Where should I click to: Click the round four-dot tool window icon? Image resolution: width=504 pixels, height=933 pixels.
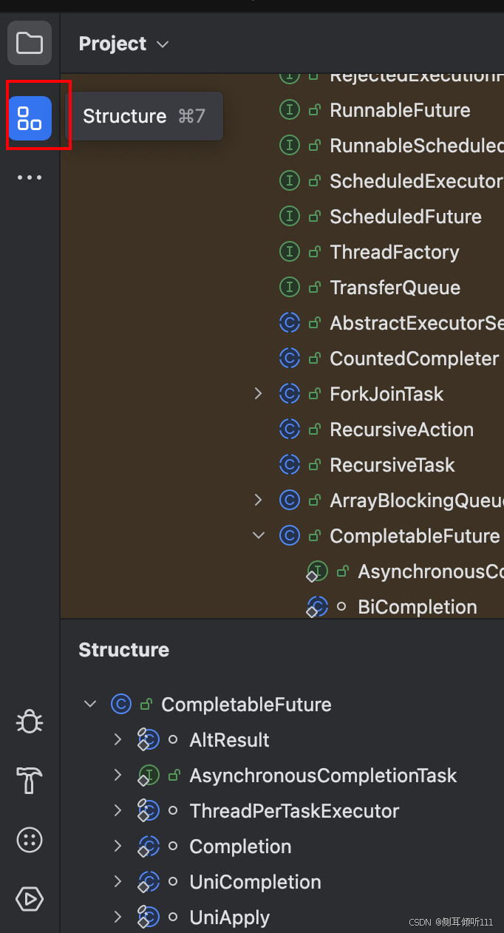30,840
